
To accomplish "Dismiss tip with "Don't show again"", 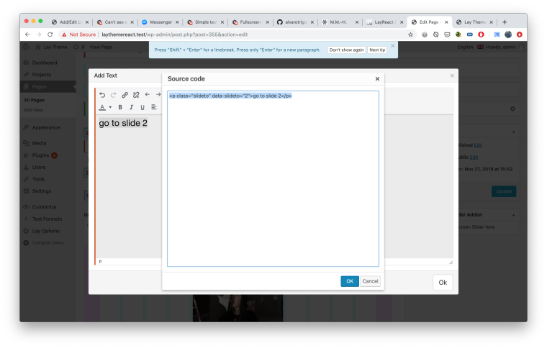I will 346,50.
